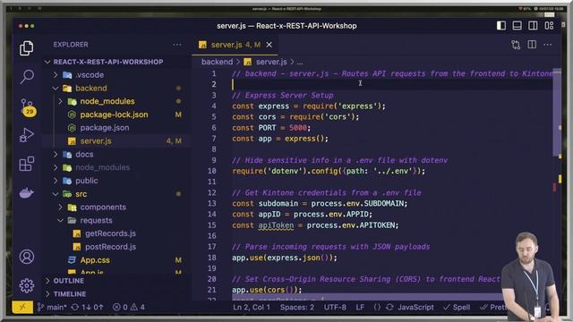Click on apiToken variable on line 15

276,225
